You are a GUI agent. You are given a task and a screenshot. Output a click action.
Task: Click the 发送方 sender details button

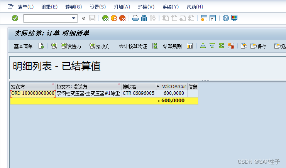[71, 46]
